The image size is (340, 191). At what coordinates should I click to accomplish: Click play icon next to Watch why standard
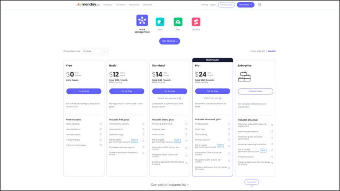[180, 98]
